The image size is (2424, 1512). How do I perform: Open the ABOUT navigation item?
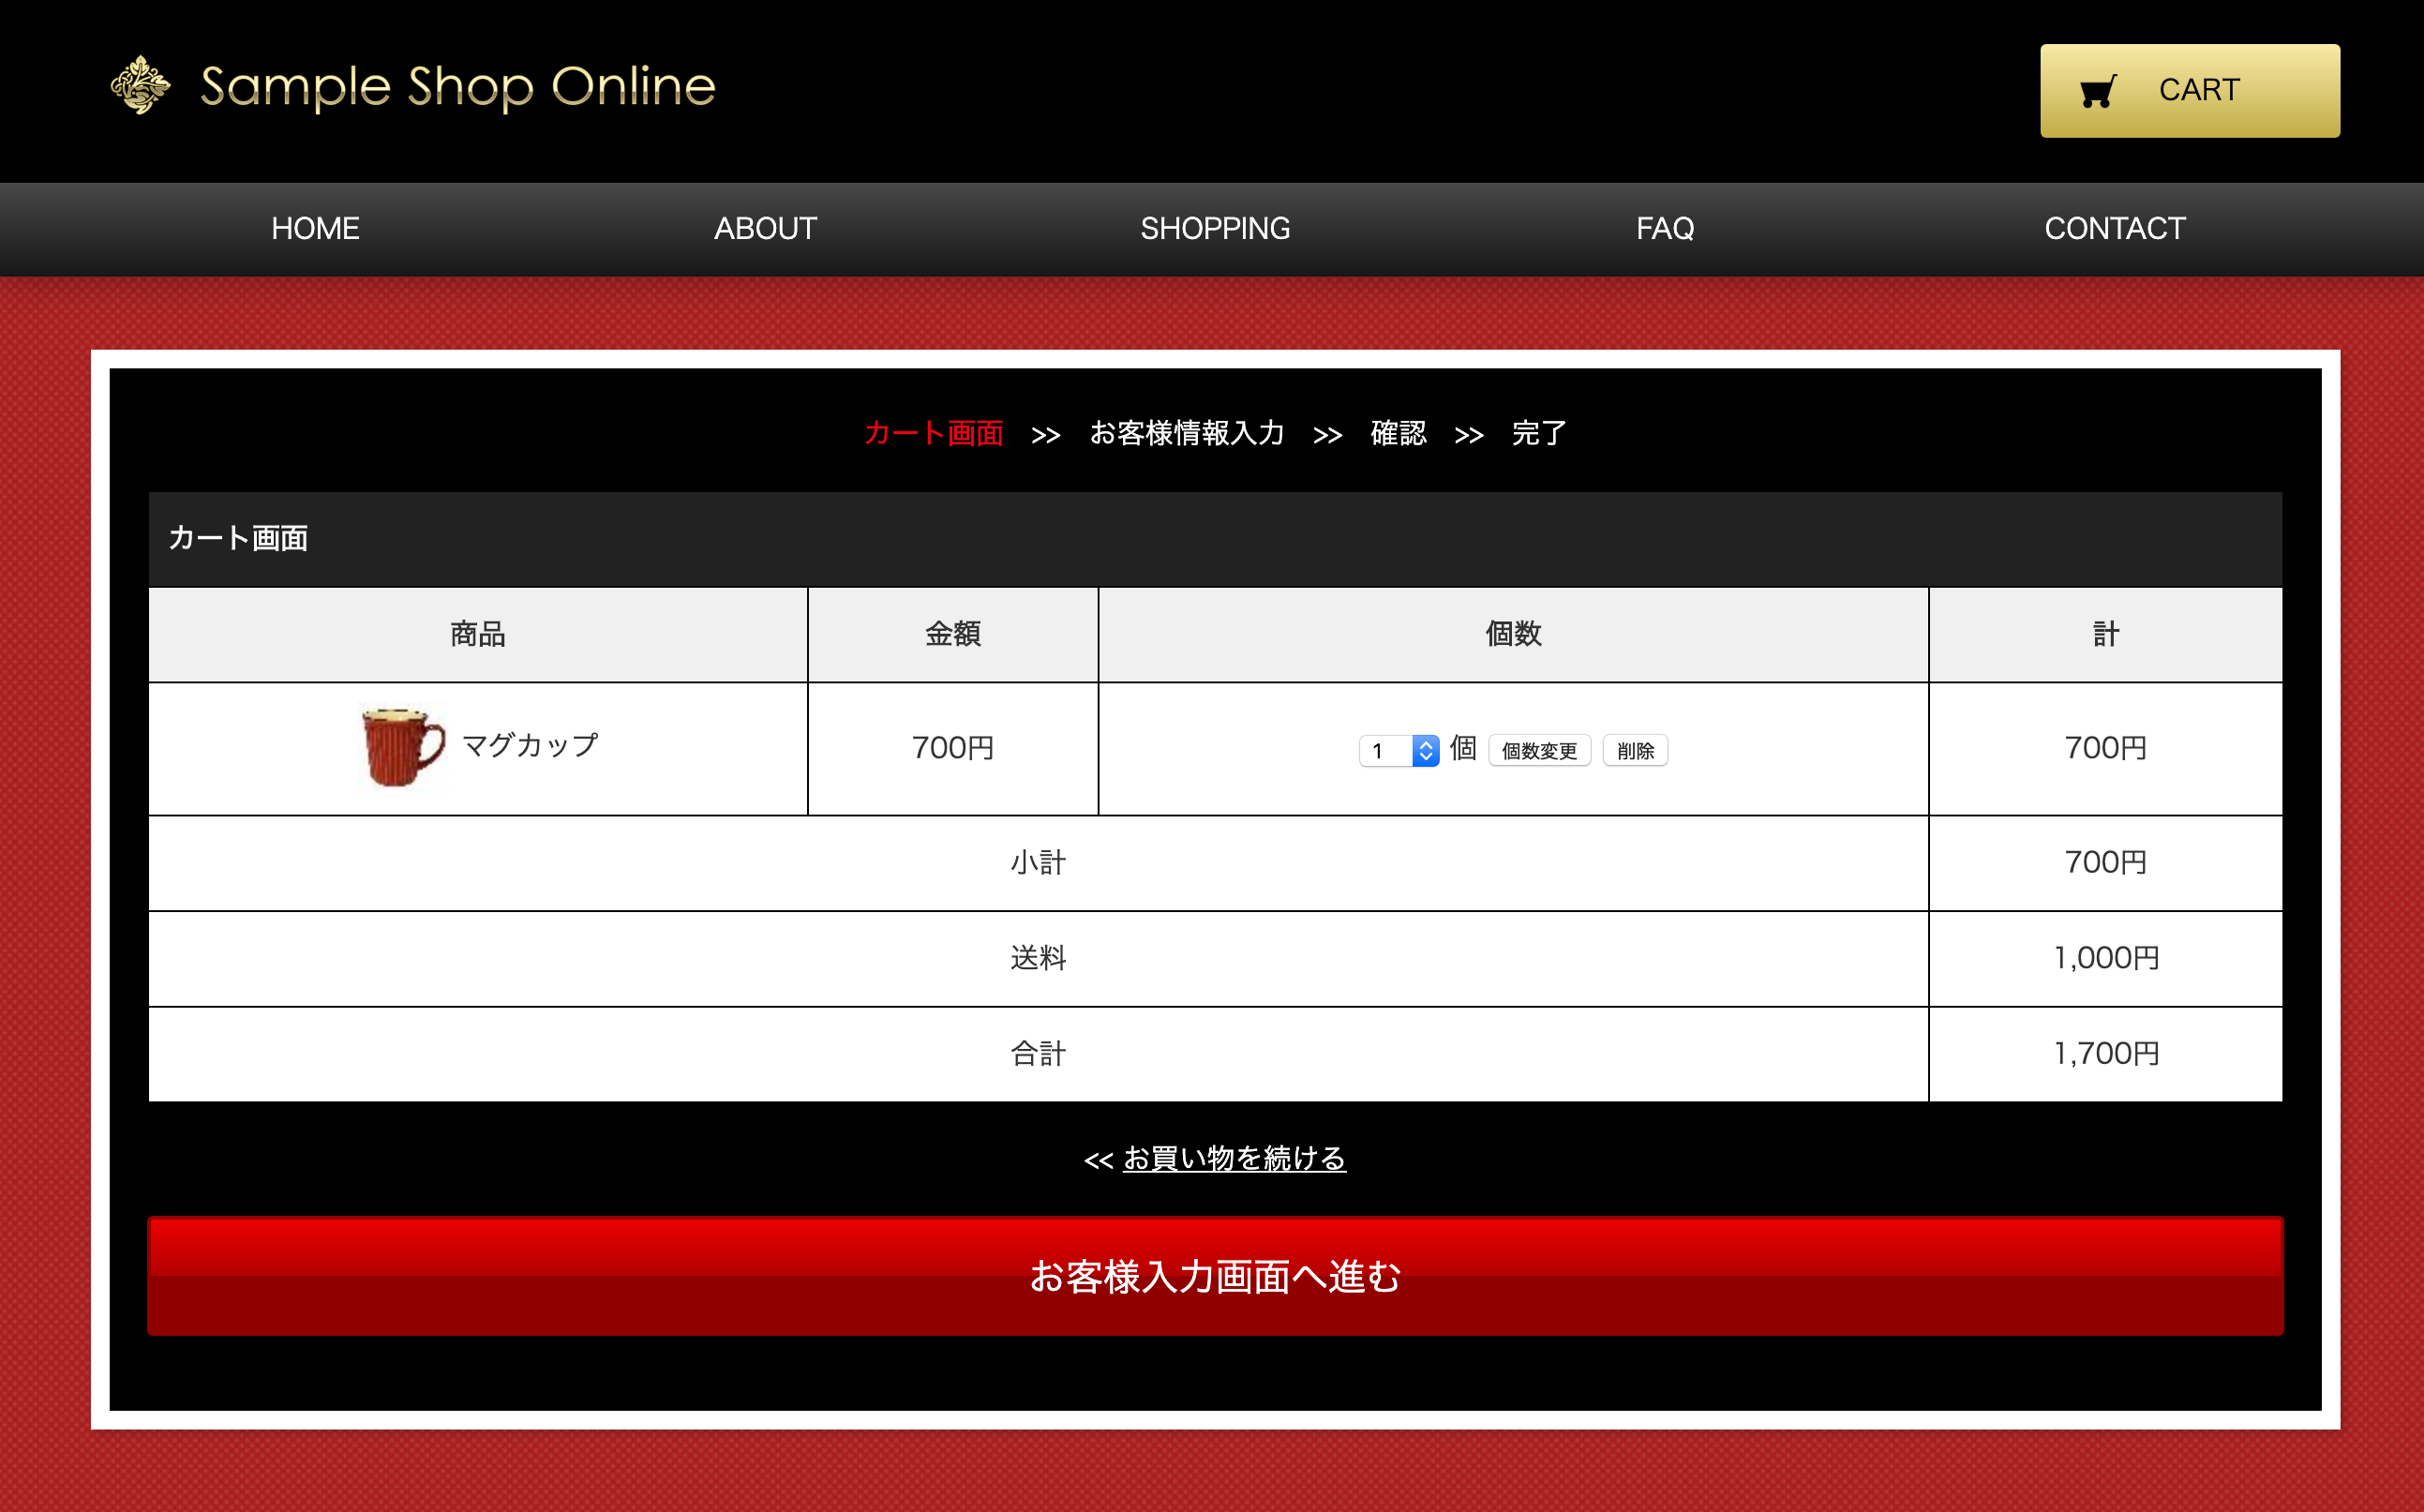[x=765, y=229]
